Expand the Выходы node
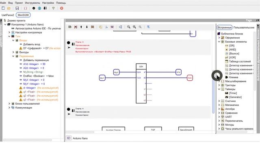 pyautogui.click(x=13, y=52)
